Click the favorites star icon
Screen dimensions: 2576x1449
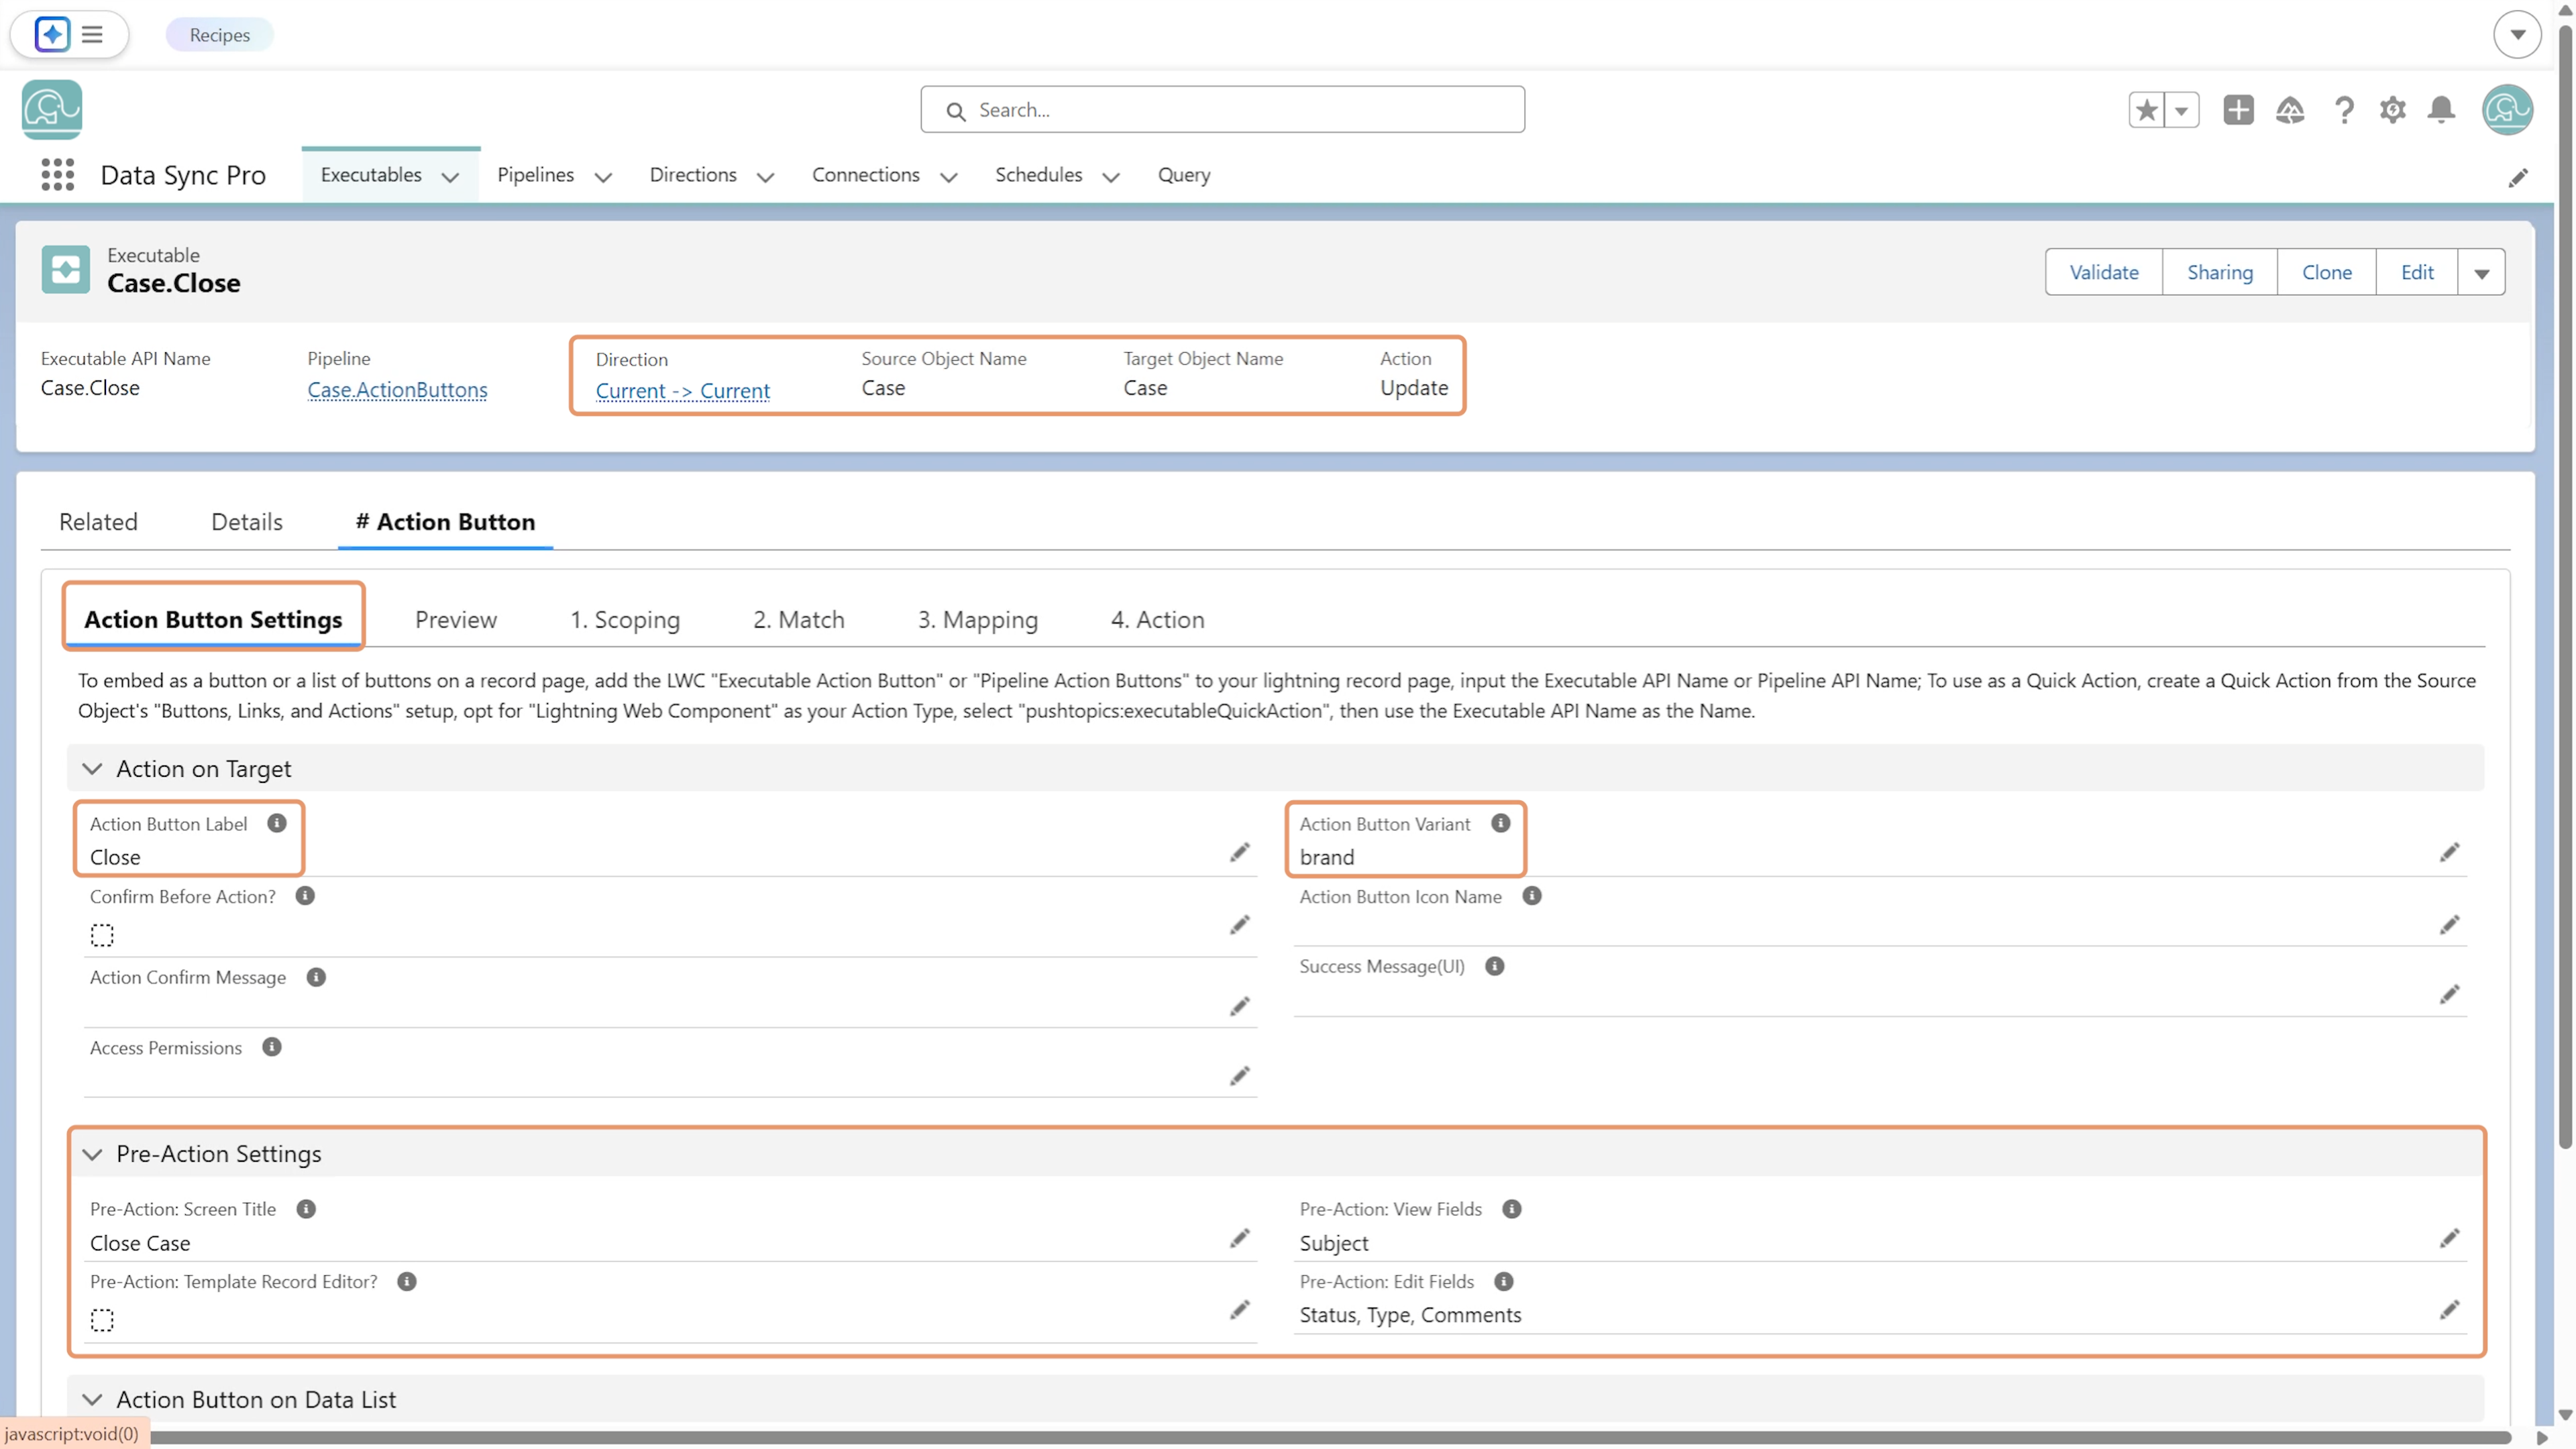tap(2146, 110)
